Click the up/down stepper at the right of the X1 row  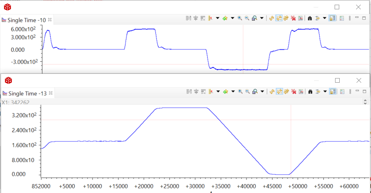[364, 101]
